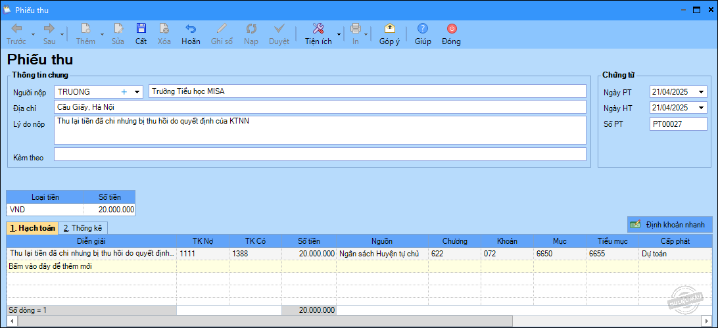Click the Tiểu mục column header

tap(612, 241)
